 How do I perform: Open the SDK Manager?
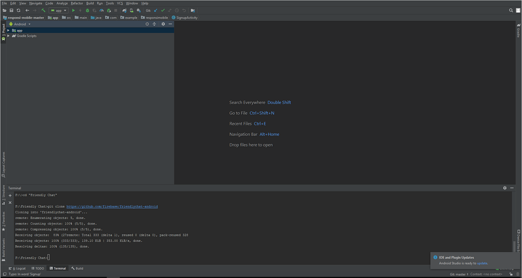click(138, 10)
